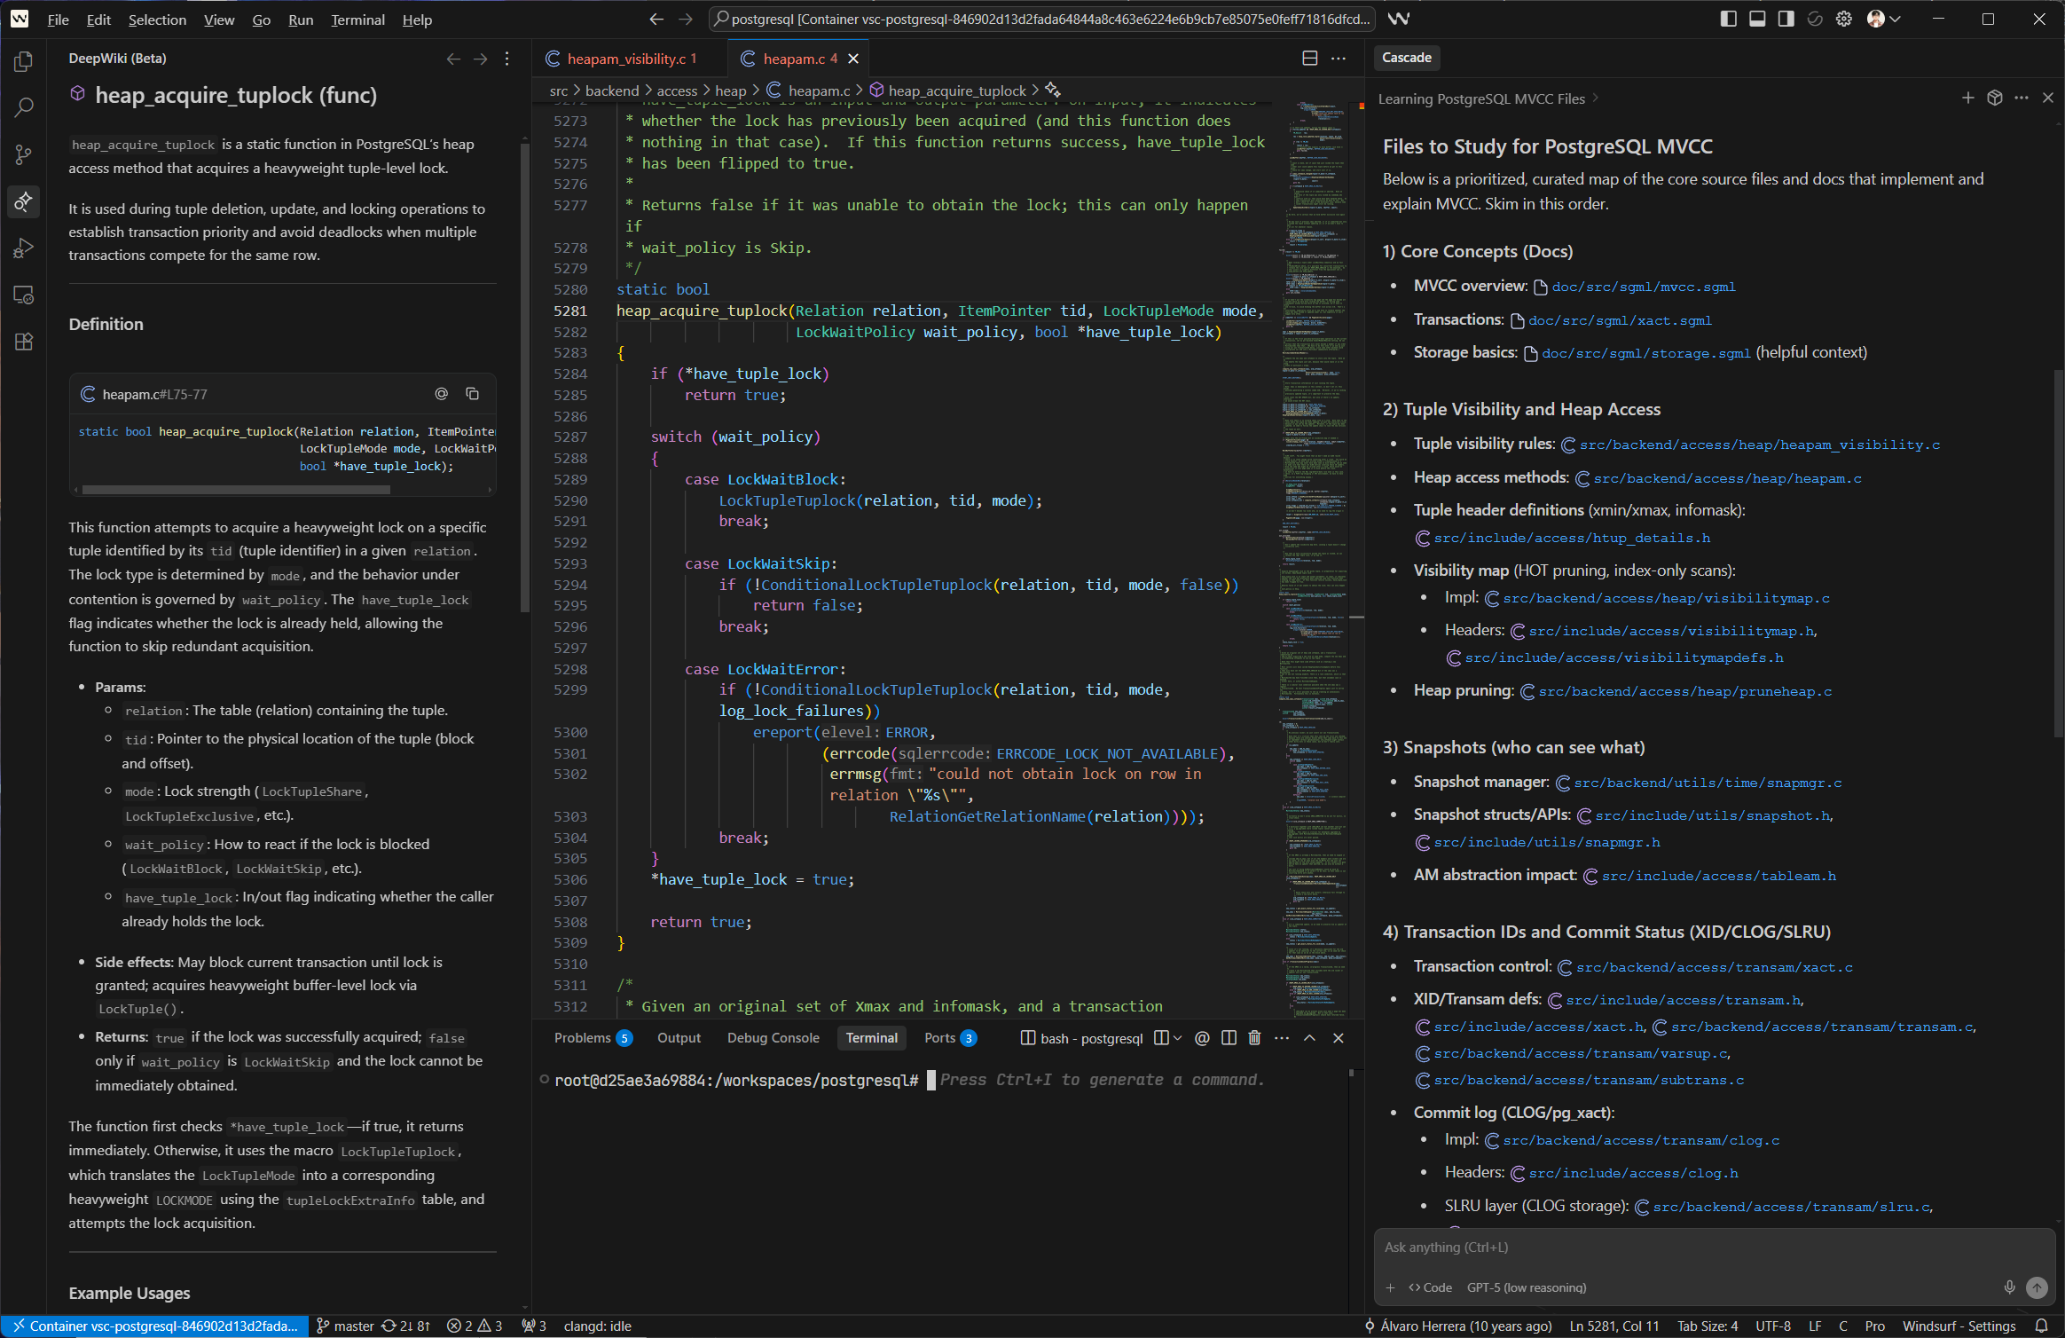The image size is (2065, 1338).
Task: Copy the heapam.c definition code snippet
Action: (x=472, y=394)
